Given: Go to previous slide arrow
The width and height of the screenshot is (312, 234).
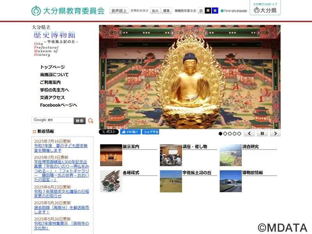Looking at the screenshot, I should pos(249,133).
